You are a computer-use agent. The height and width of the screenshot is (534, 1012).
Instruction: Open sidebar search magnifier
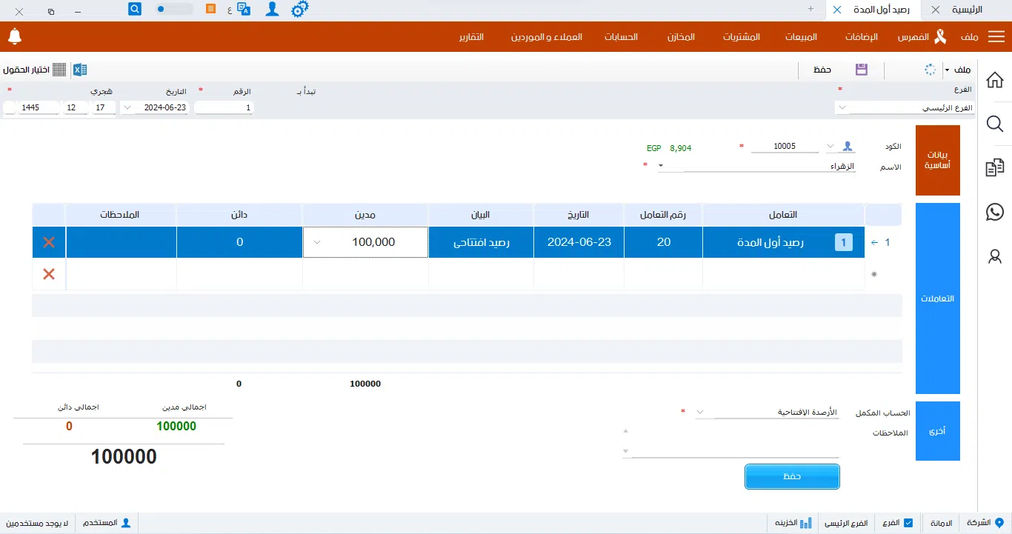995,124
